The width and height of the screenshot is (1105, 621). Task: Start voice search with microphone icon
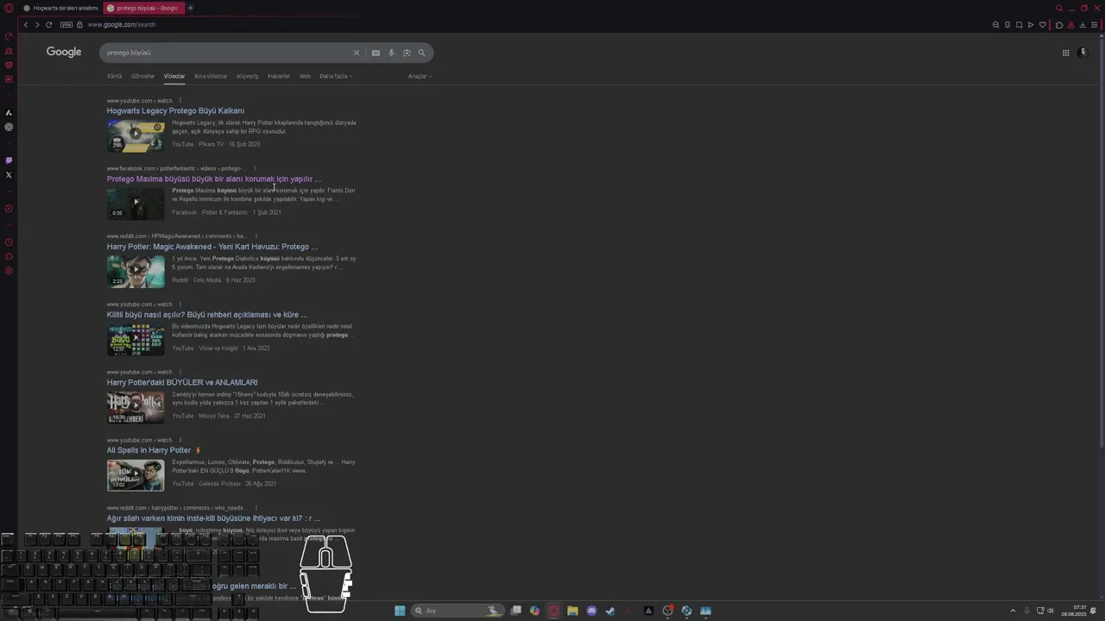391,53
